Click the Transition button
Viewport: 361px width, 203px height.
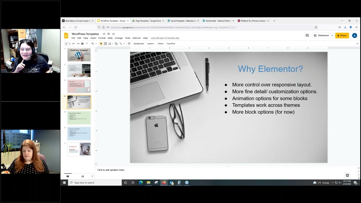click(171, 44)
